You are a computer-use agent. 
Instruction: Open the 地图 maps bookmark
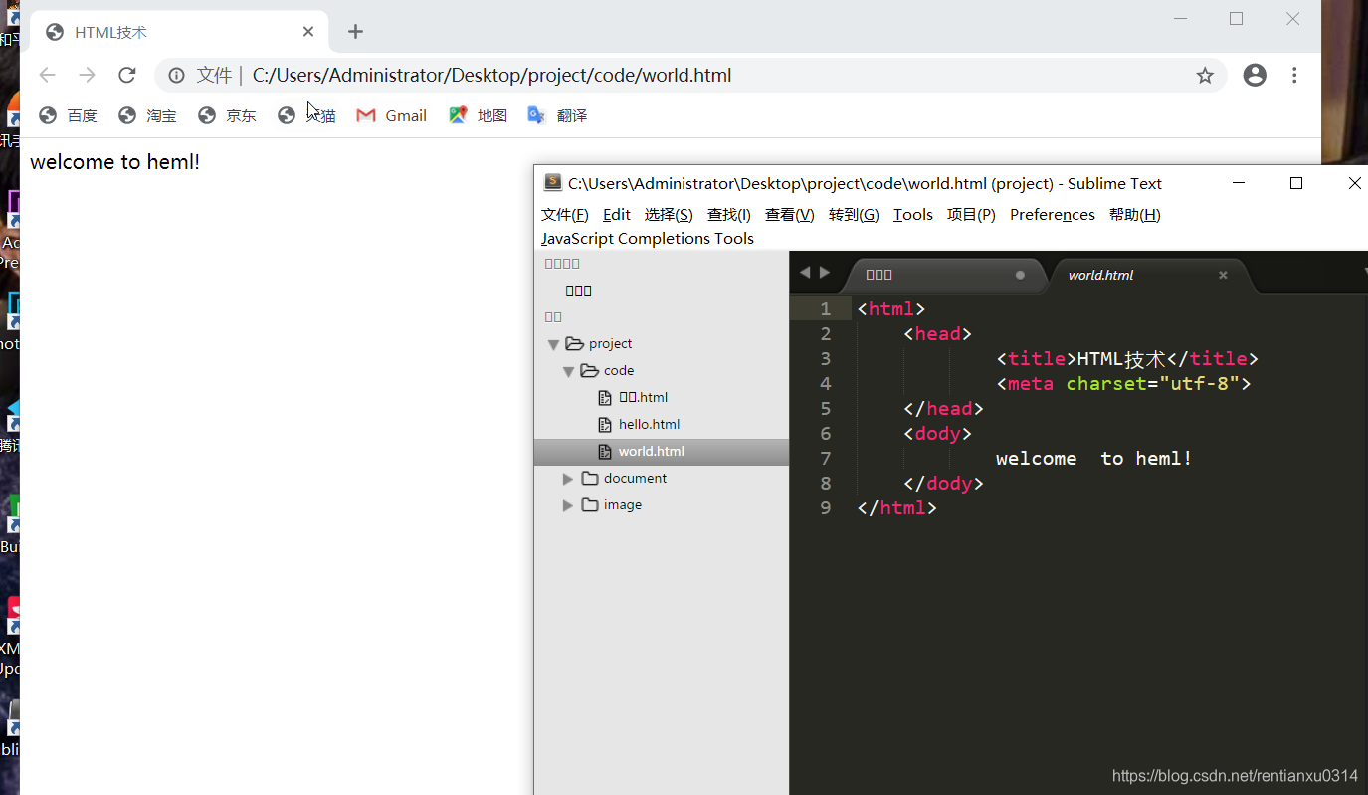click(x=479, y=115)
